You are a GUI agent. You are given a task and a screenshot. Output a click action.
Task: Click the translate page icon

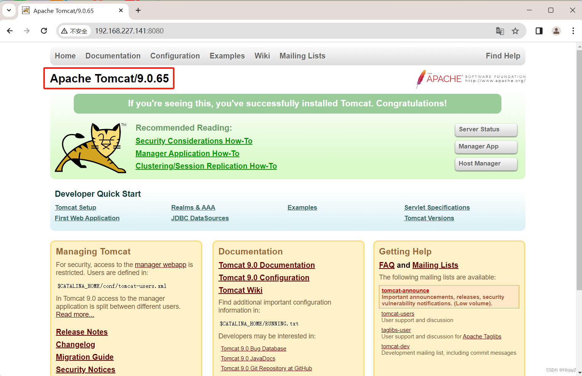[500, 31]
